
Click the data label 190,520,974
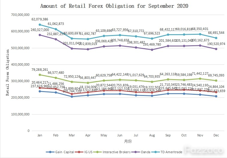pyautogui.click(x=216, y=44)
